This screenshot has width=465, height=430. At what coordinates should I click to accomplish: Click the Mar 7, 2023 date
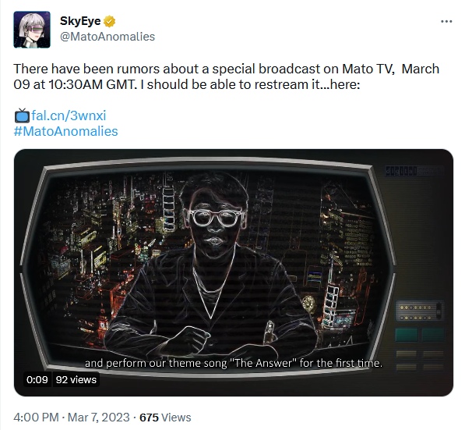[98, 418]
